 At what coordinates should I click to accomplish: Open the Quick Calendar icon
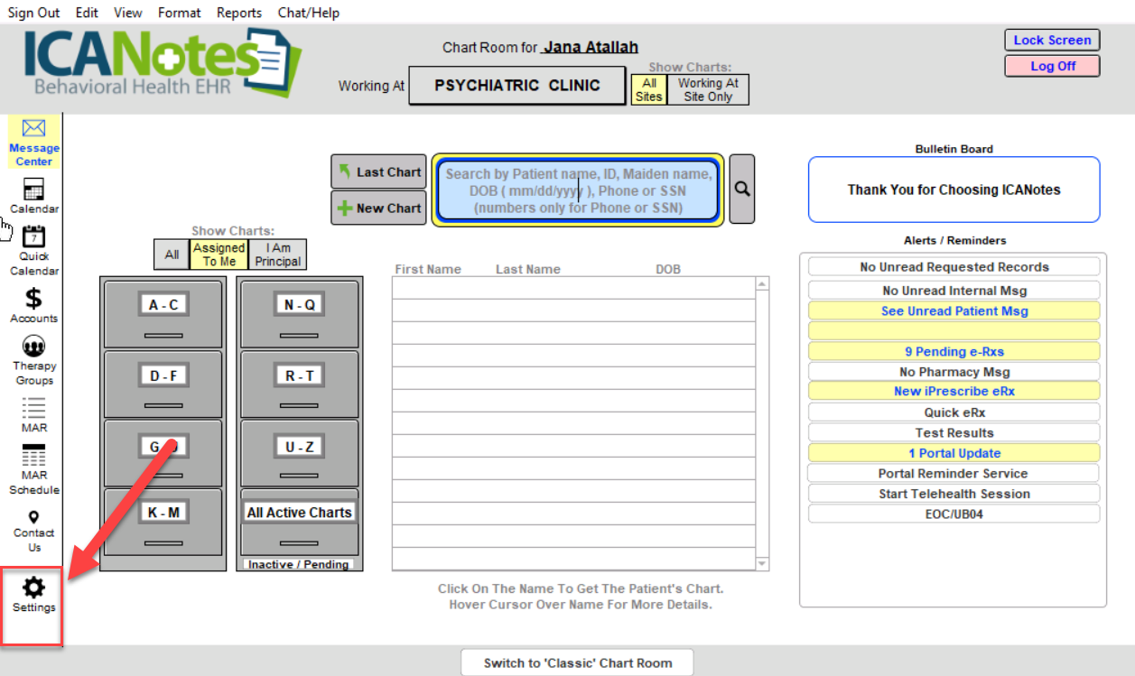point(33,236)
